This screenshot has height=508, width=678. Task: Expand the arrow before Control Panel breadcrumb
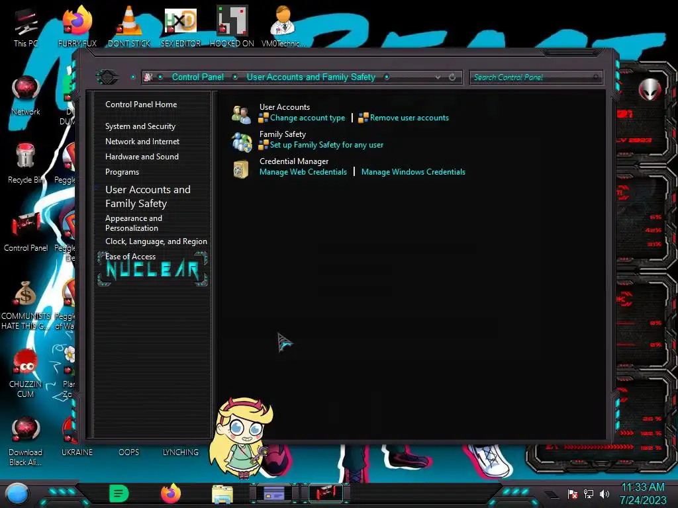click(160, 77)
